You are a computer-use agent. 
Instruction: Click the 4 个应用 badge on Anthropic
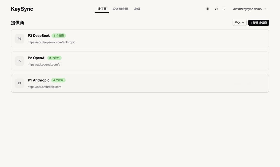(x=58, y=80)
